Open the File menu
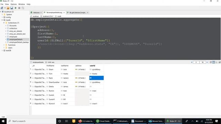 [x=2, y=4]
